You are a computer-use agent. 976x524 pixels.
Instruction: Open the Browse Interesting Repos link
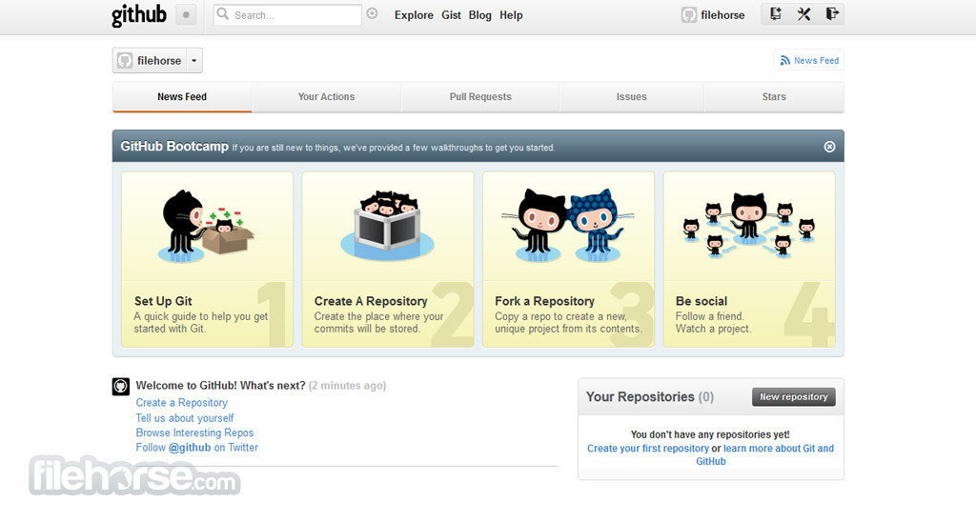coord(194,433)
